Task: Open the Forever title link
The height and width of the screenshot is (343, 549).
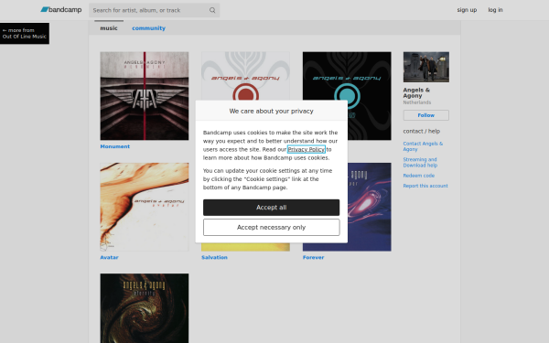Action: (x=313, y=257)
